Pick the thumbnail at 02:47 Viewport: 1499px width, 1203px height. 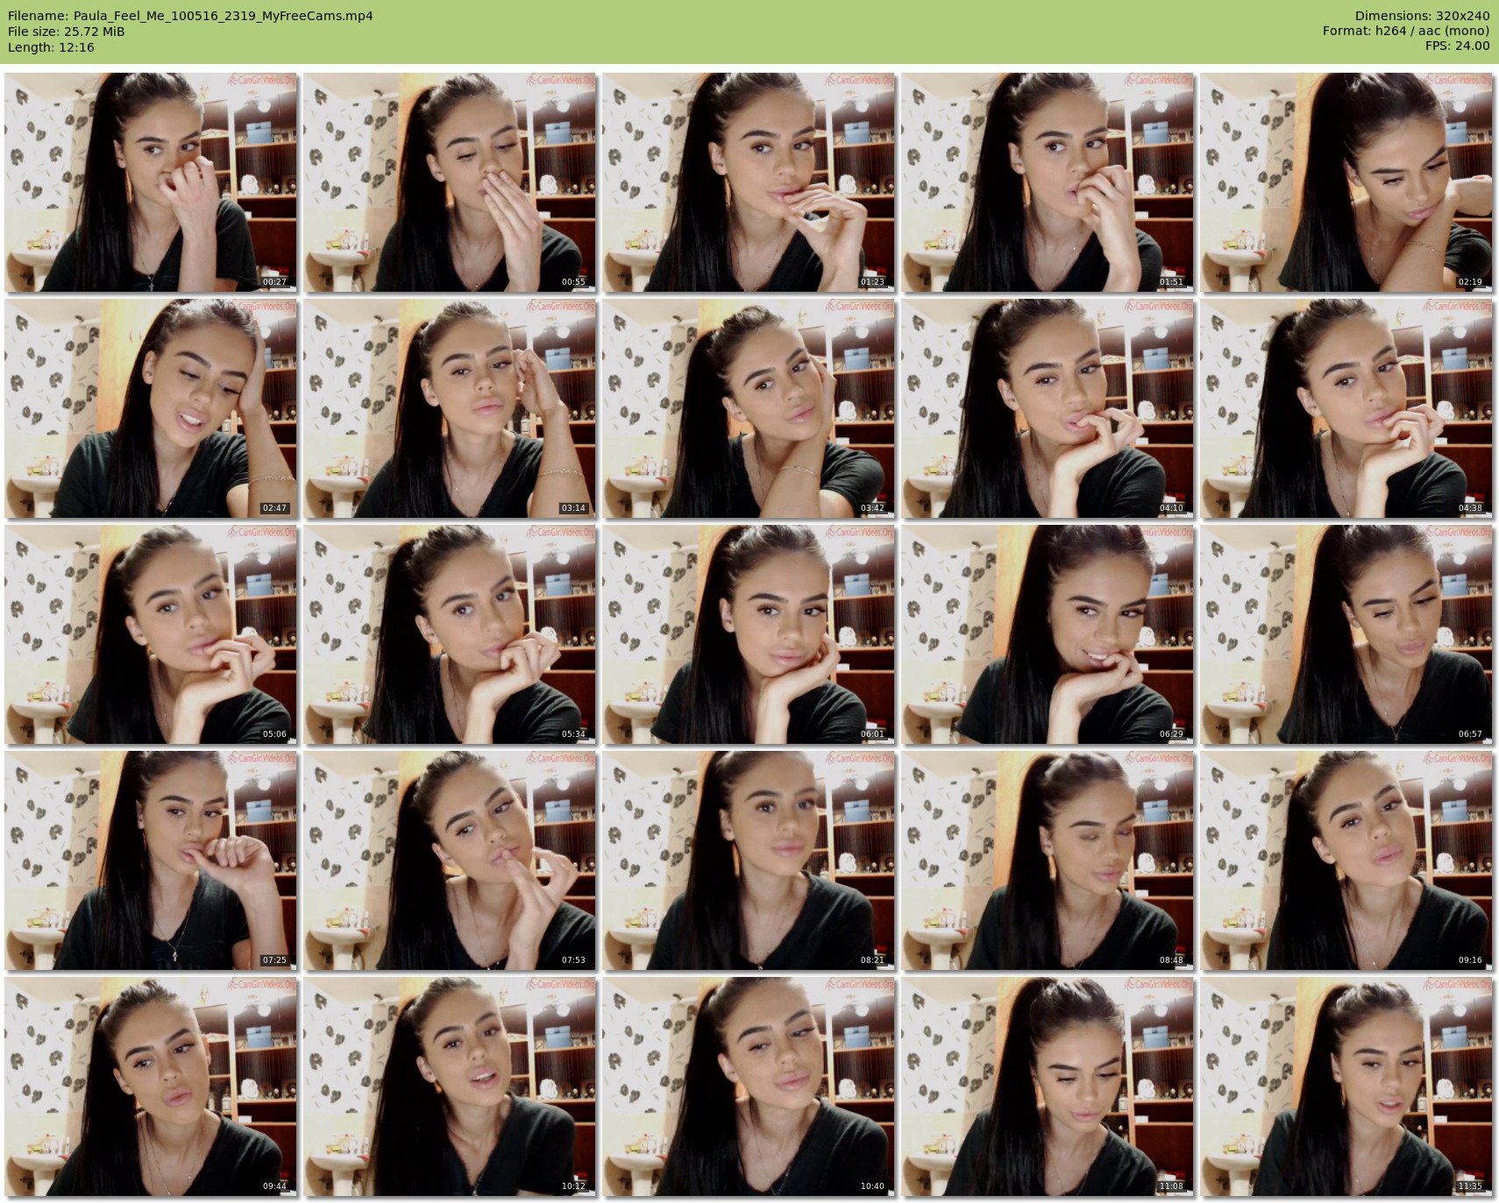coord(151,408)
